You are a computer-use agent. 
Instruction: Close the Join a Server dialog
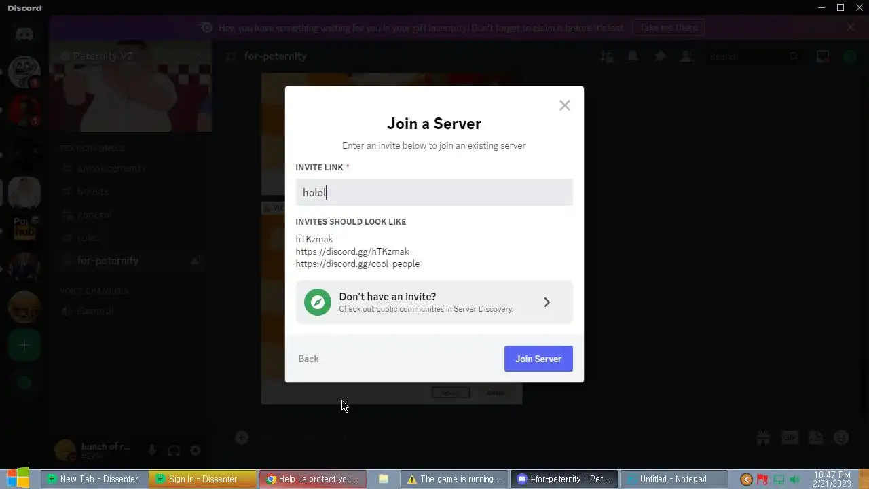pyautogui.click(x=564, y=105)
